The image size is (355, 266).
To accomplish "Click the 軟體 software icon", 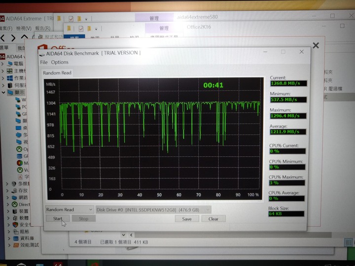I will pyautogui.click(x=15, y=218).
